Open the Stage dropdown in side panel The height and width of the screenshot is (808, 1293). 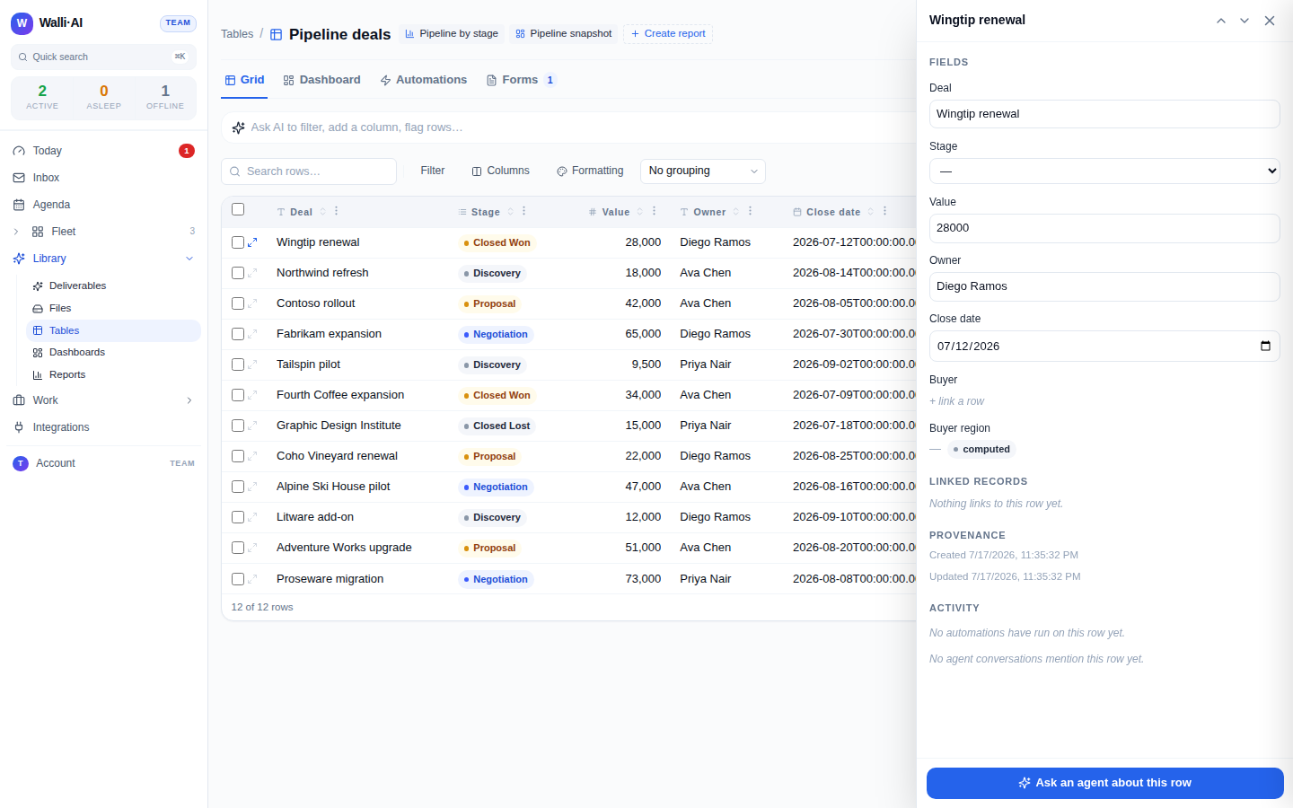point(1104,171)
